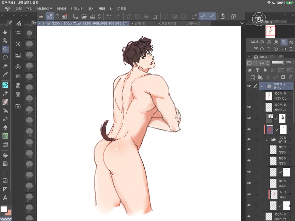Select the Move layer tool

5,49
